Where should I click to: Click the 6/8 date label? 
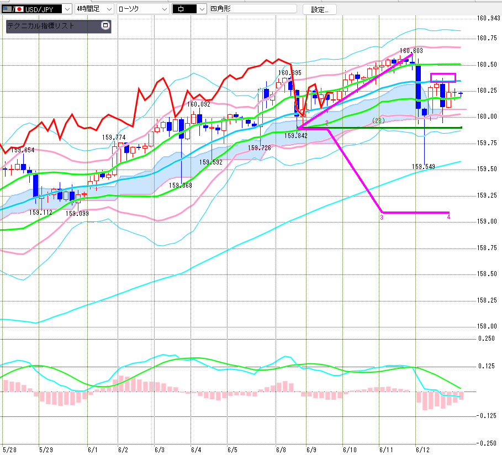coord(281,450)
